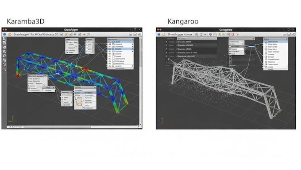Click the green circular refresh icon in Kangaroo toolbar
Screen dimensions: 301x170
(x=201, y=34)
